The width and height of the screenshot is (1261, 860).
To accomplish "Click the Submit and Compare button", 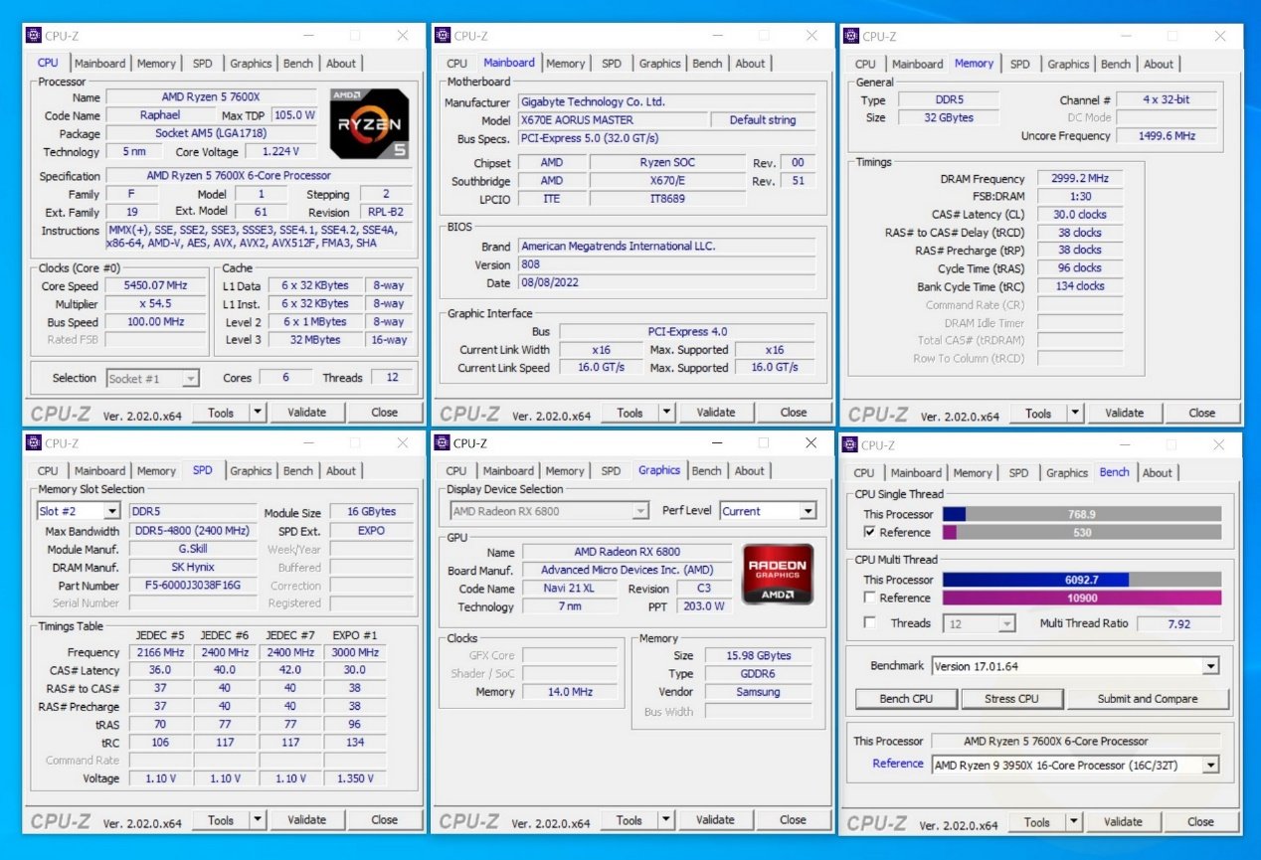I will (x=1148, y=699).
